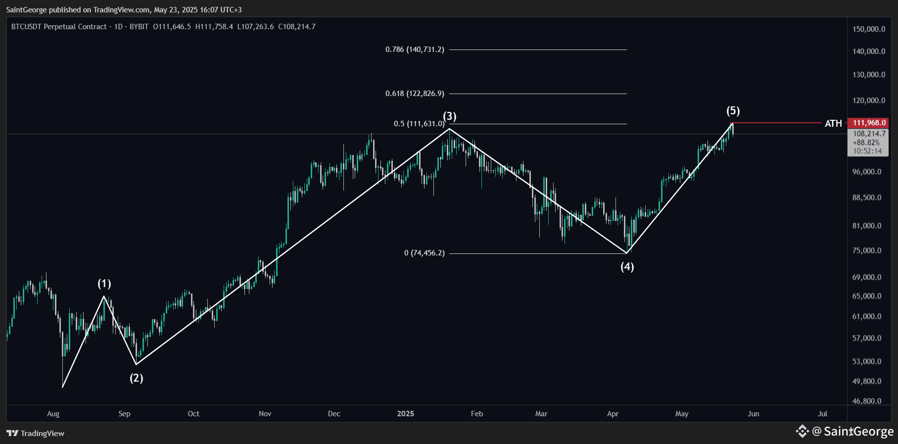Select the ATH text label
This screenshot has height=444, width=898.
click(x=833, y=123)
